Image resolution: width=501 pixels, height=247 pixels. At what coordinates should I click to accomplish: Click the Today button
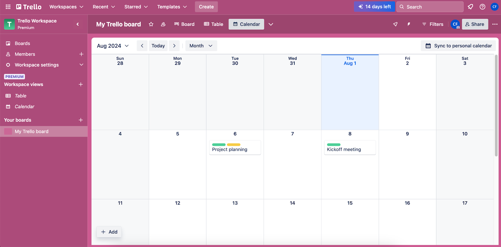point(158,46)
